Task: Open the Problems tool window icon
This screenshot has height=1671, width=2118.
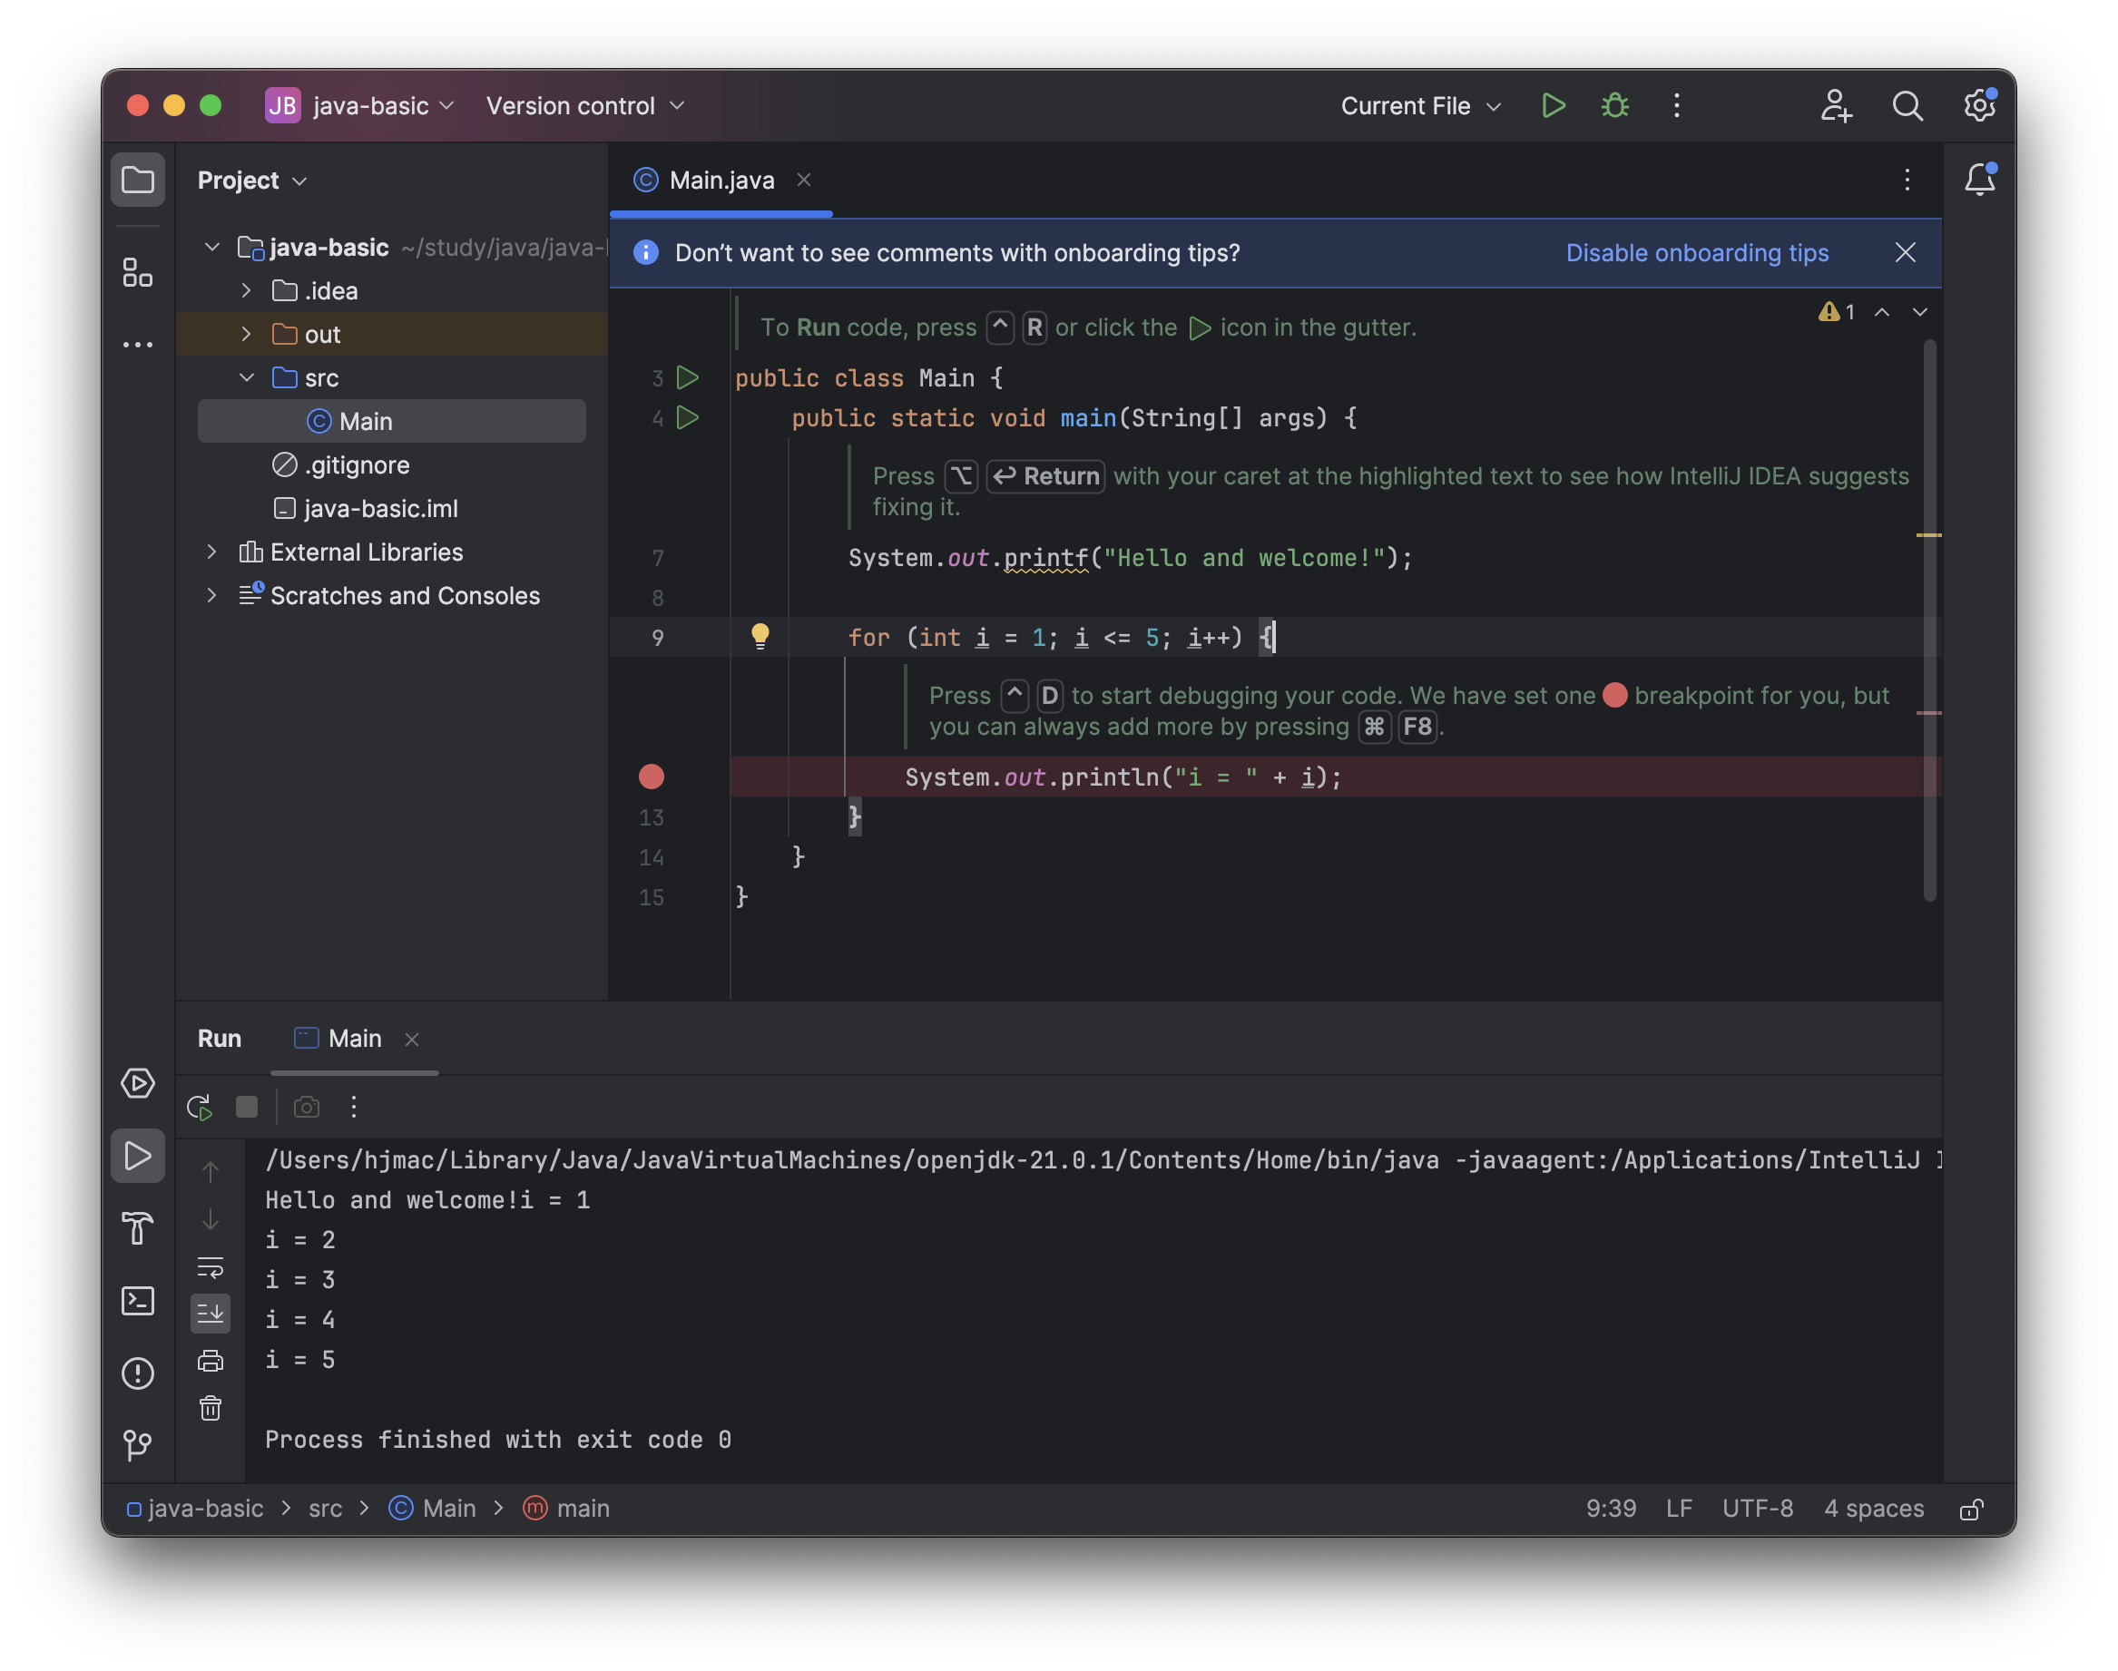Action: click(x=138, y=1373)
